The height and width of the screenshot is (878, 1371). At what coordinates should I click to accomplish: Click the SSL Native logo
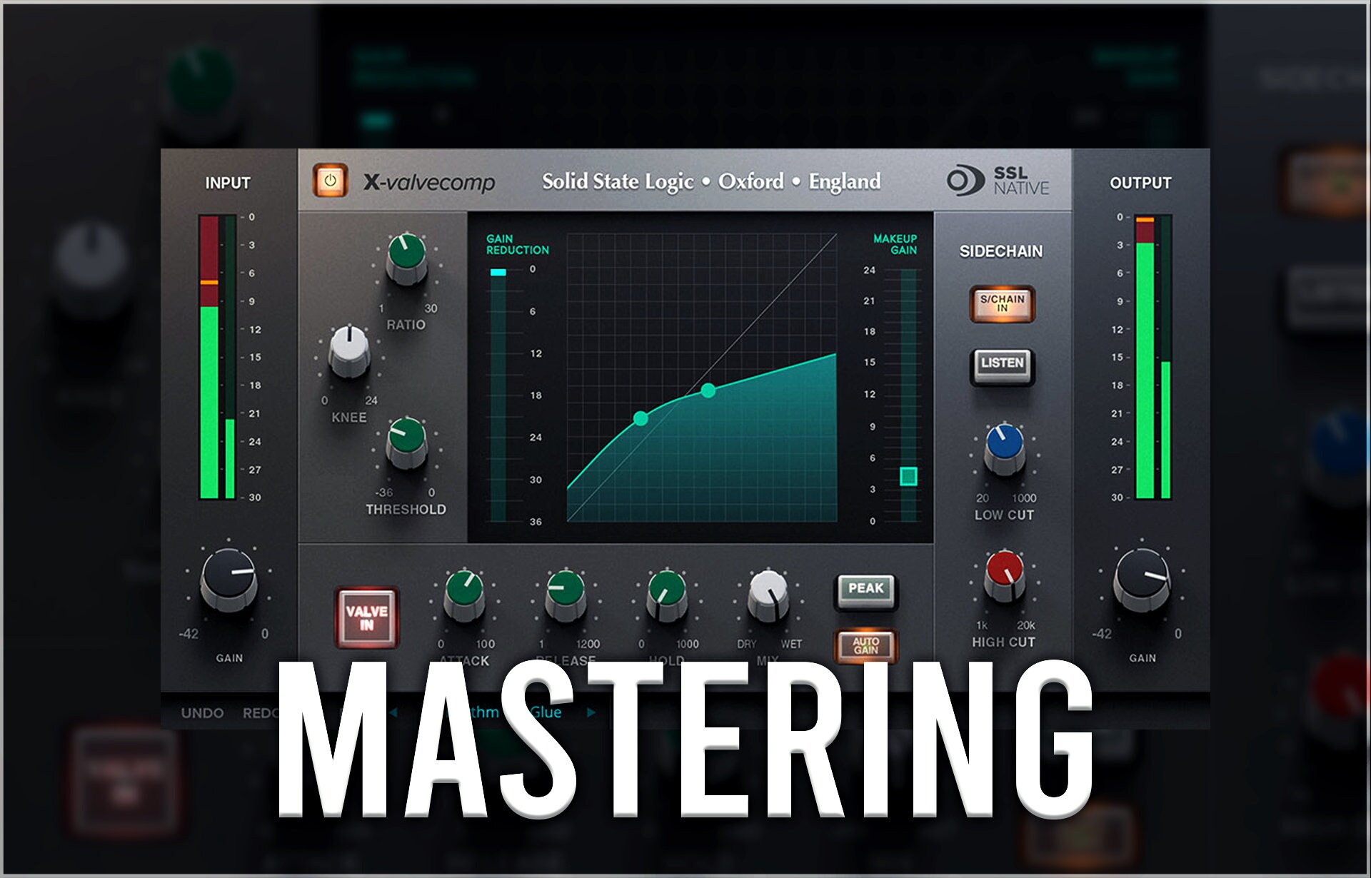click(x=998, y=181)
